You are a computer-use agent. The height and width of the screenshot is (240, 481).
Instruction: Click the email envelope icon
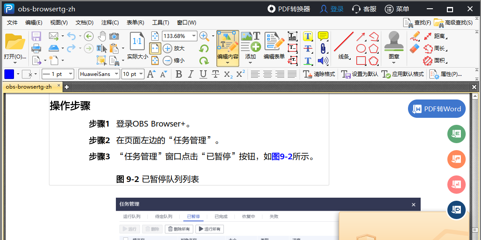point(54,36)
